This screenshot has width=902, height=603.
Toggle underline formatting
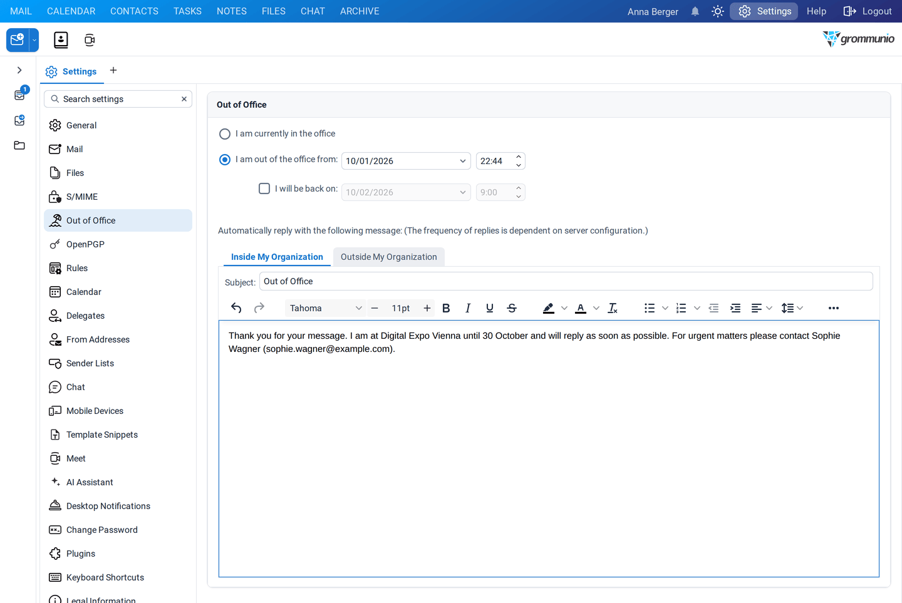tap(490, 308)
